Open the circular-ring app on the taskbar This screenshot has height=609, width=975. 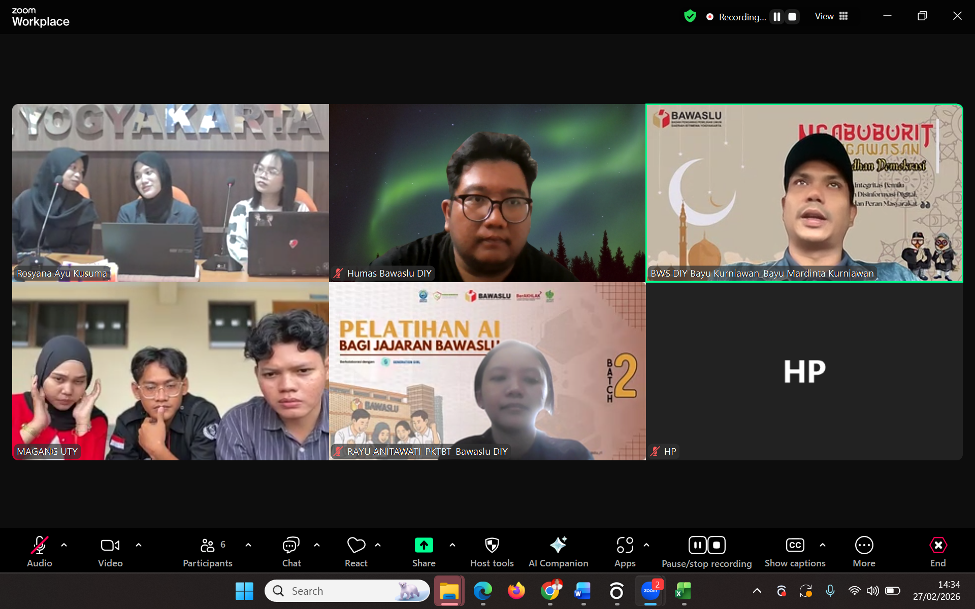pos(616,591)
